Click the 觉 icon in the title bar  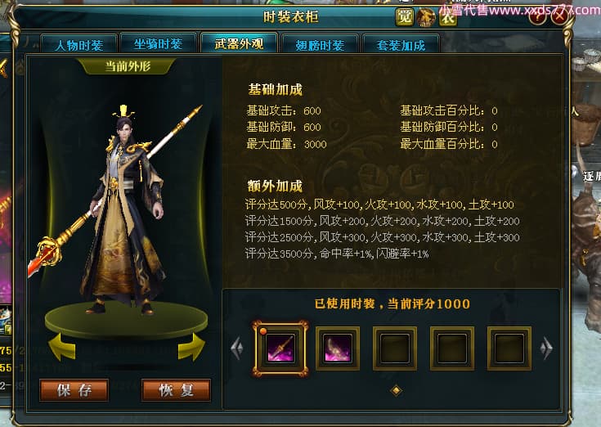405,17
